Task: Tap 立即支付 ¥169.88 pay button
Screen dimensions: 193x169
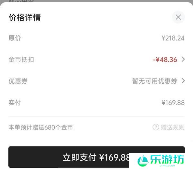Action: tap(96, 157)
